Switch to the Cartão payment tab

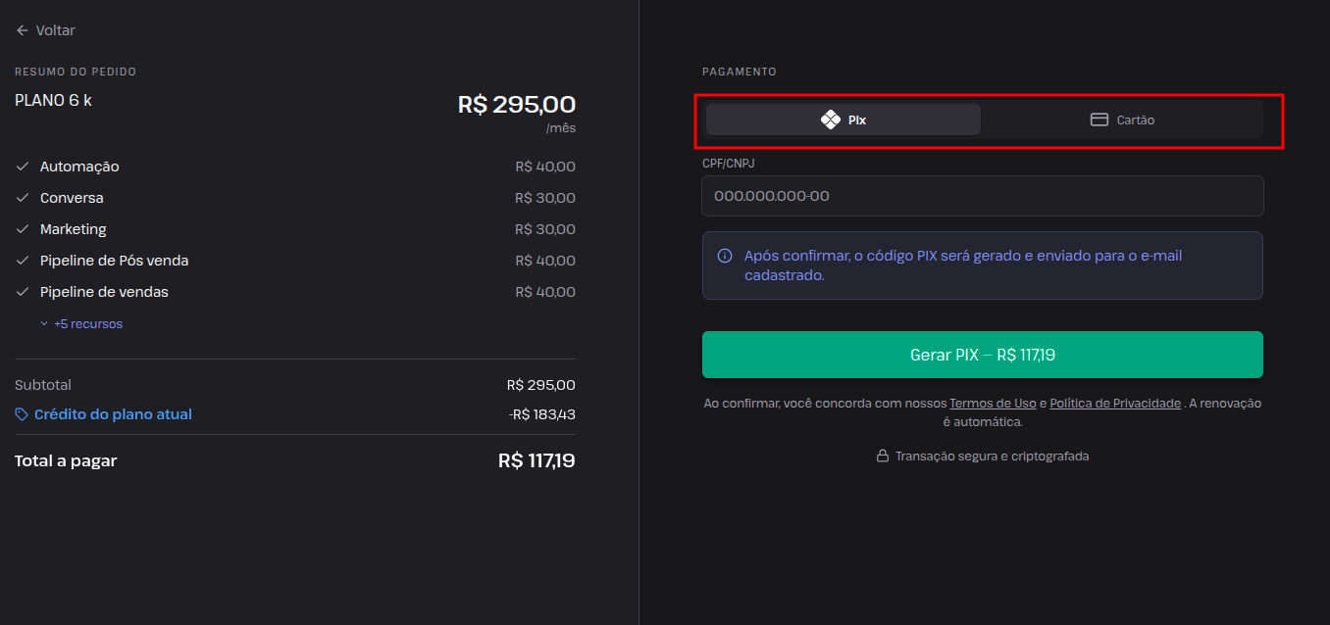click(x=1122, y=120)
